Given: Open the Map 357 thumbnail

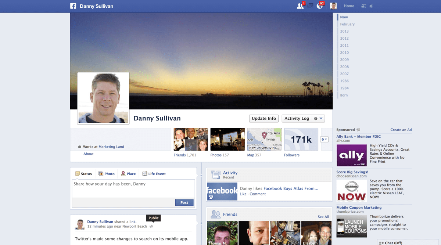Looking at the screenshot, I should 264,139.
